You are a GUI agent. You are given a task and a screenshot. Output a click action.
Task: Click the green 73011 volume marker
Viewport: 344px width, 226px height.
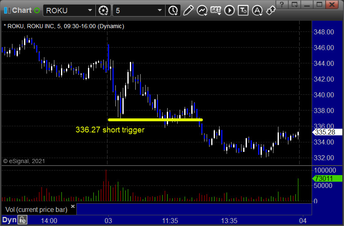pos(327,178)
